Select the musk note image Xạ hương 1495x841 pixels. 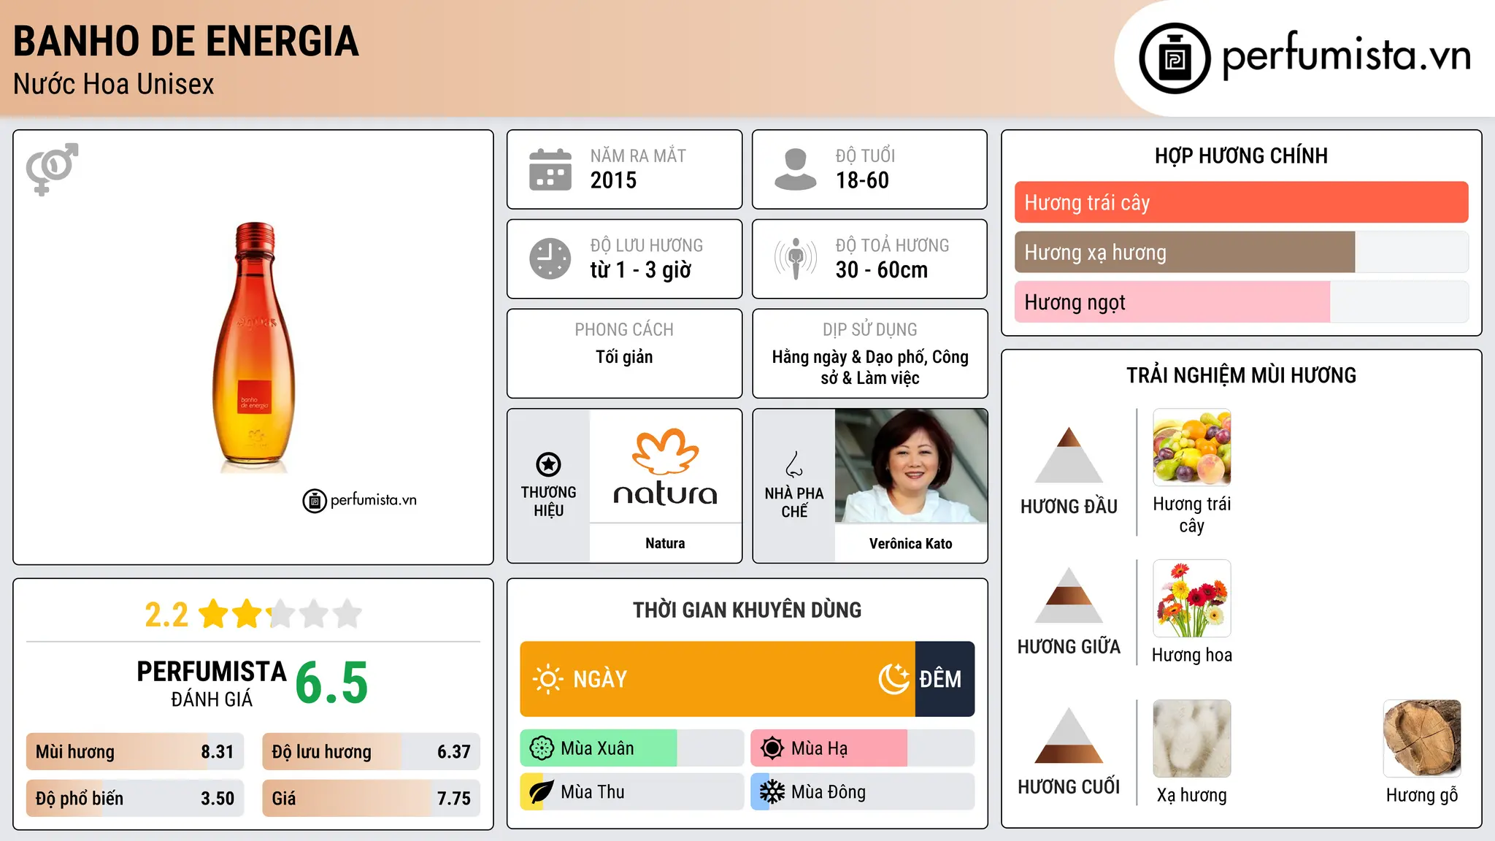point(1191,739)
